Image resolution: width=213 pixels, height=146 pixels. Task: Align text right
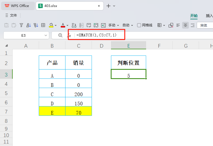click(192, 25)
